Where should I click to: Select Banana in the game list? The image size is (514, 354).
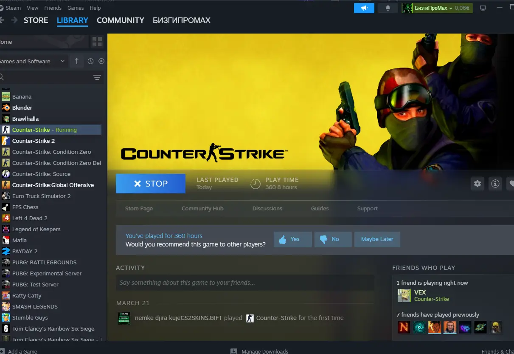51,96
